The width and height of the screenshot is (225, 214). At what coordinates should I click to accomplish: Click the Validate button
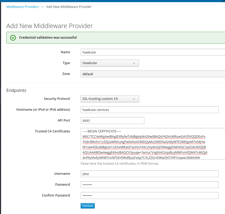click(88, 206)
